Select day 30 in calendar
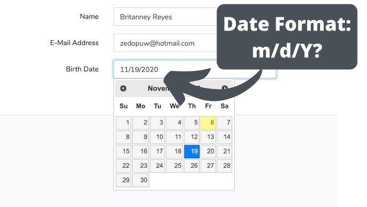Viewport: 367px width, 207px height. [141, 180]
